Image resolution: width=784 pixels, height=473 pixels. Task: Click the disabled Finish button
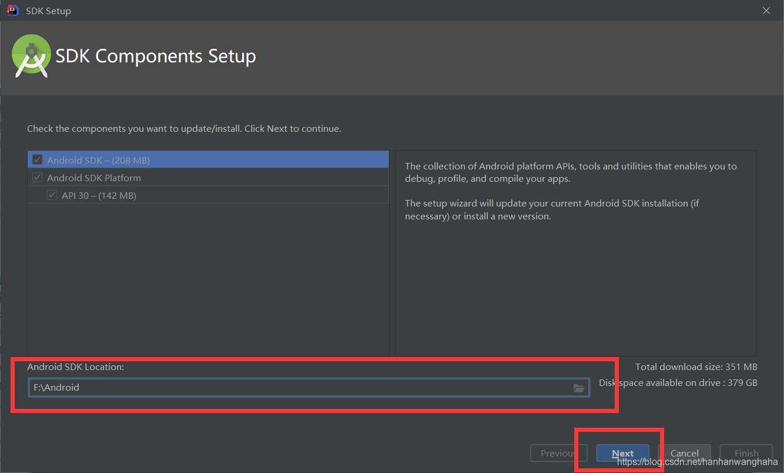pos(746,453)
